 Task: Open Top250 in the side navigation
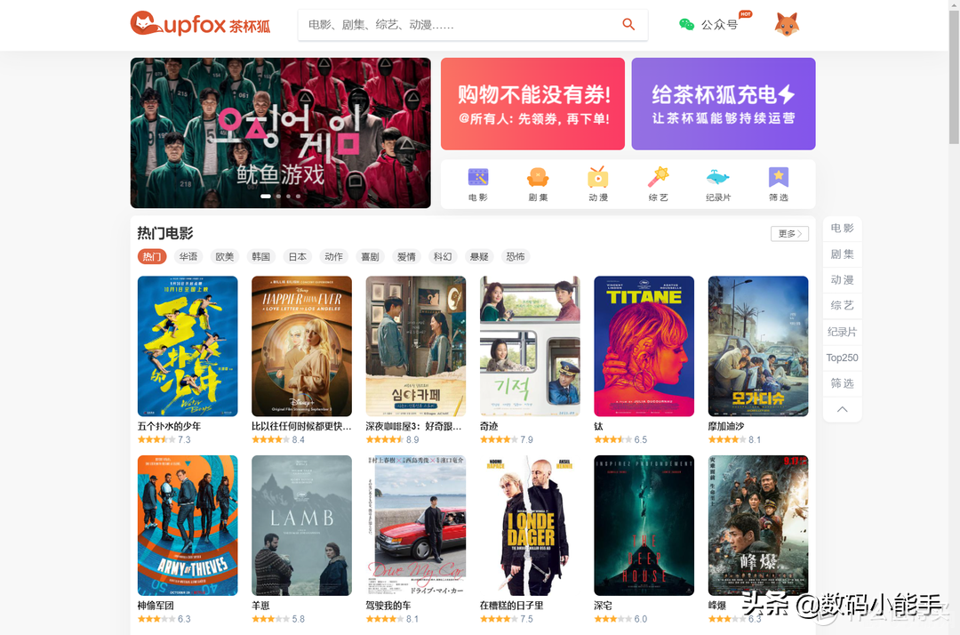coord(842,358)
